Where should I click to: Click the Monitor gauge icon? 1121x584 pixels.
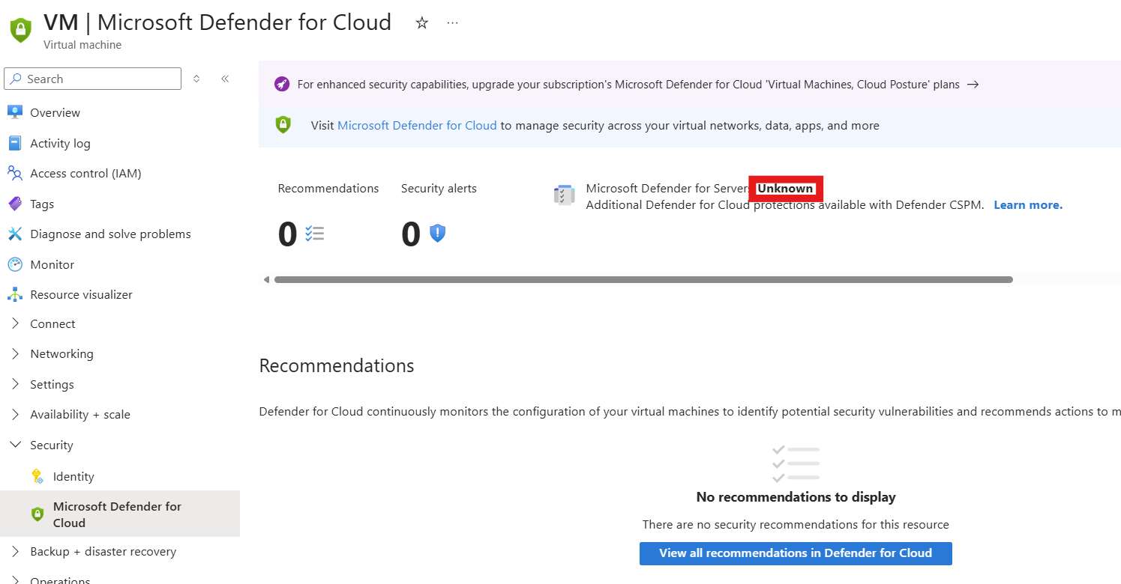click(15, 264)
